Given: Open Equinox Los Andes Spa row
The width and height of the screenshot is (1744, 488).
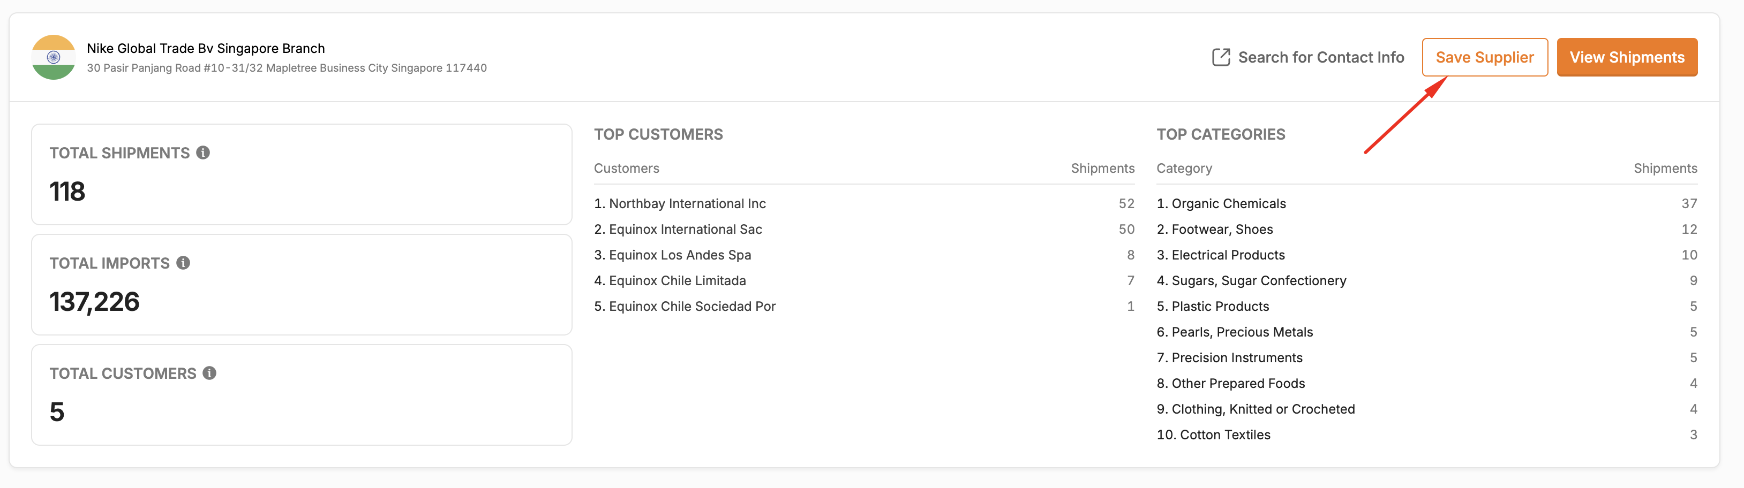Looking at the screenshot, I should (x=864, y=255).
